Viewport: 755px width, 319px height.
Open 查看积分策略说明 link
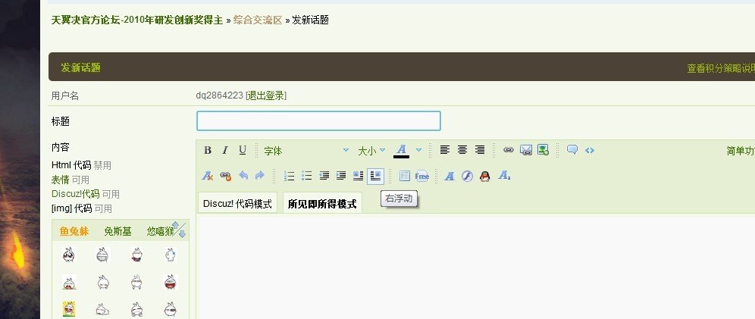721,68
